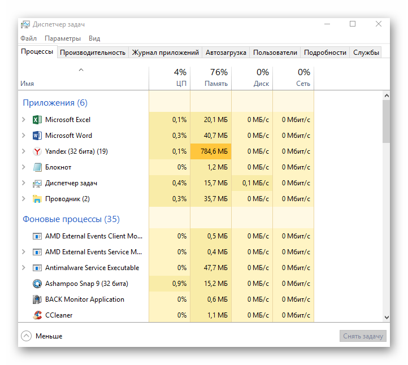The width and height of the screenshot is (408, 365).
Task: Click the 784,6 МБ memory cell
Action: point(211,151)
